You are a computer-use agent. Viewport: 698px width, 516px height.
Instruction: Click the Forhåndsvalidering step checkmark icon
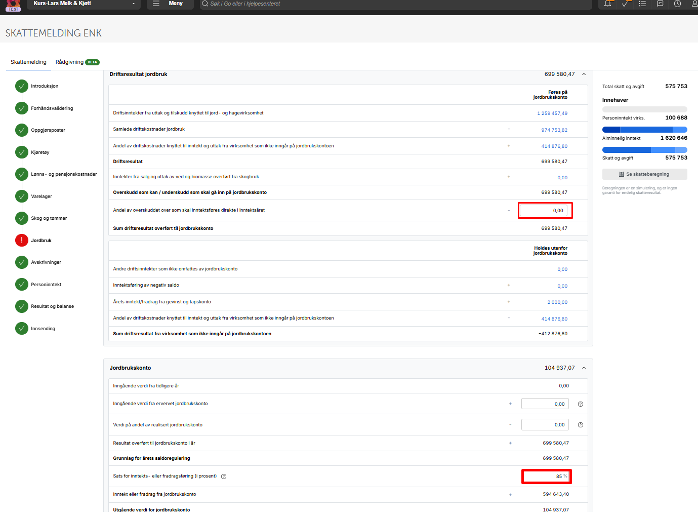[22, 108]
